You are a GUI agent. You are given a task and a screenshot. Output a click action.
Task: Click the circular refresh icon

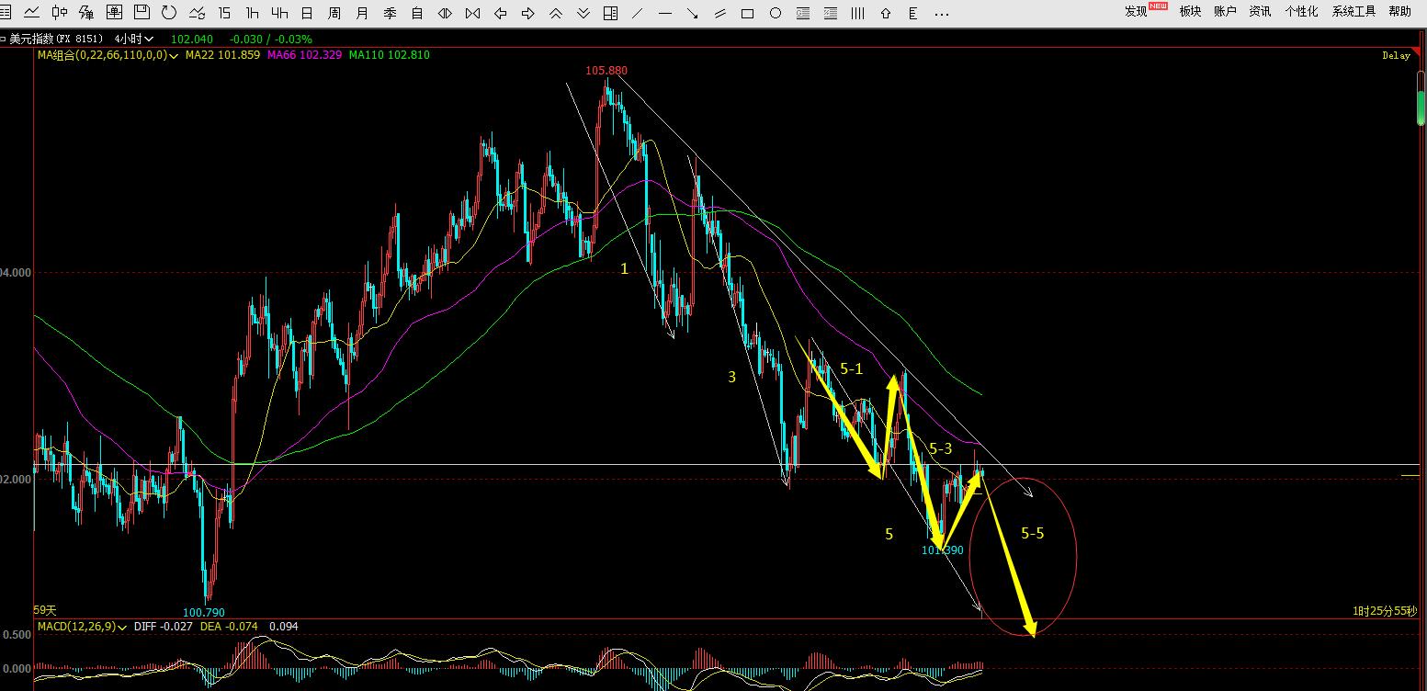169,13
